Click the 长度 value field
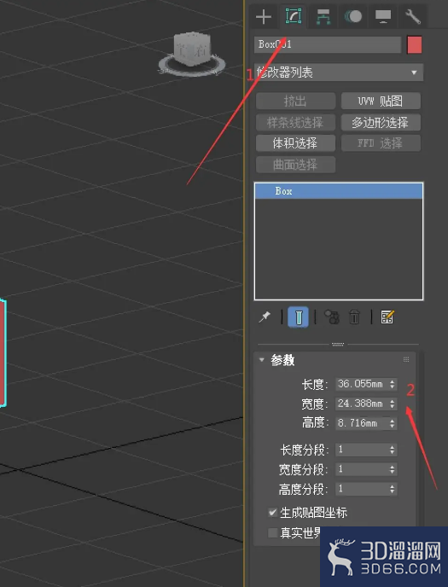 coord(362,384)
